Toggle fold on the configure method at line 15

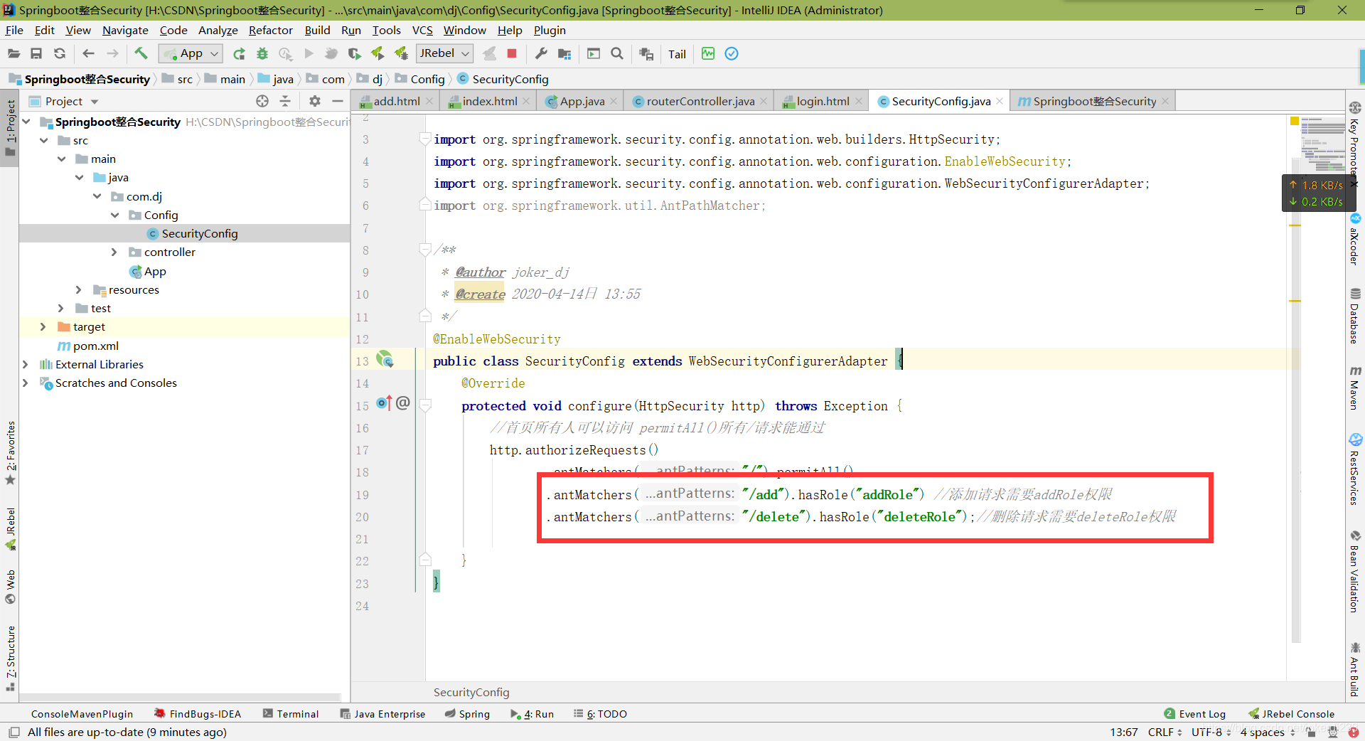[425, 406]
